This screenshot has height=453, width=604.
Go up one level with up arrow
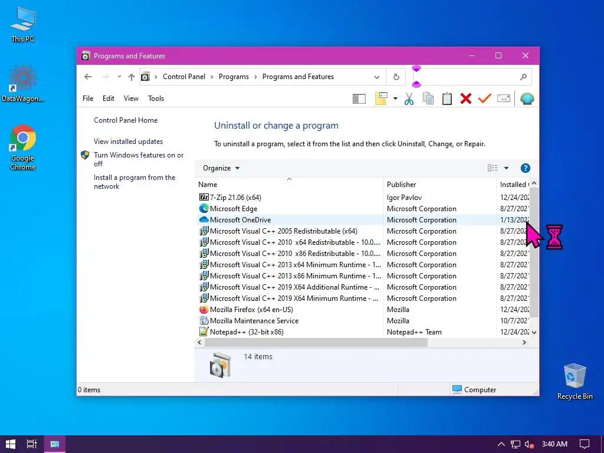132,77
